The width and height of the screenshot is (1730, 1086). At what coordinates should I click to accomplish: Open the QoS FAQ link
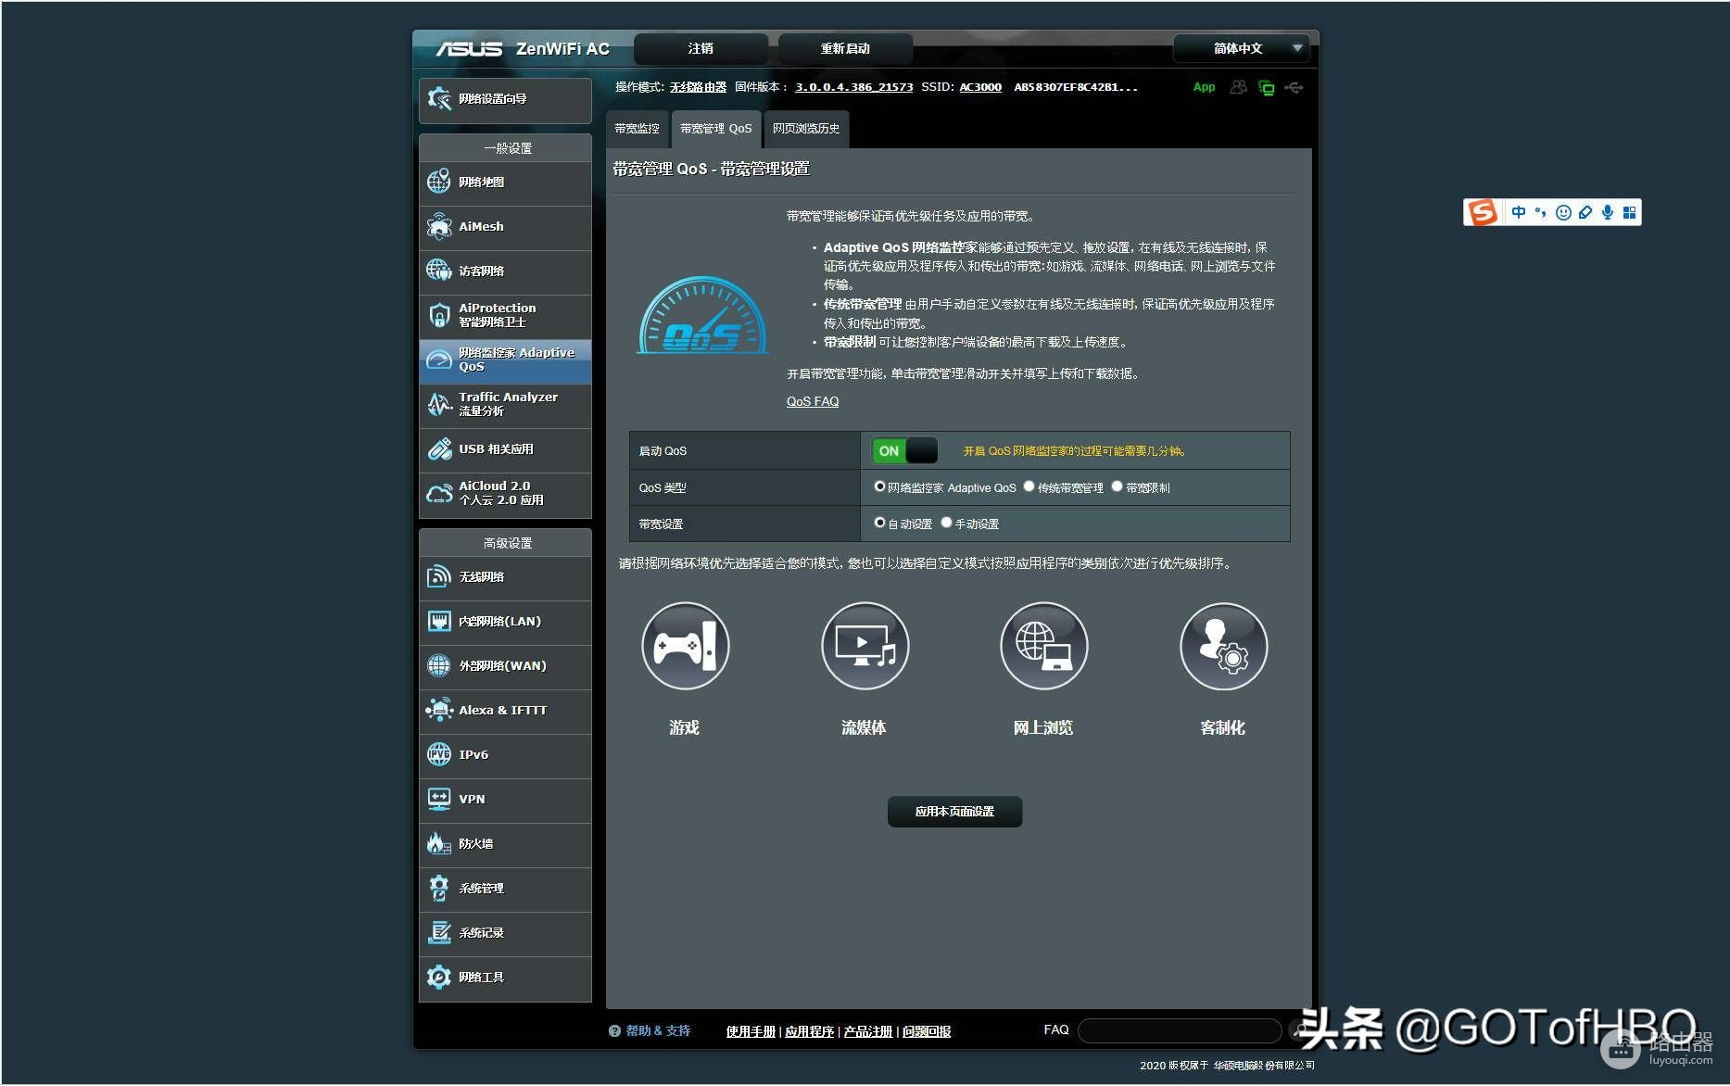click(813, 401)
